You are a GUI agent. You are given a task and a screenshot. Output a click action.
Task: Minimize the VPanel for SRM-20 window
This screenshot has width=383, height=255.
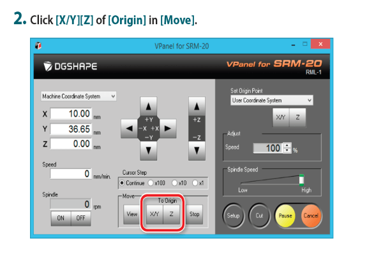tap(294, 45)
